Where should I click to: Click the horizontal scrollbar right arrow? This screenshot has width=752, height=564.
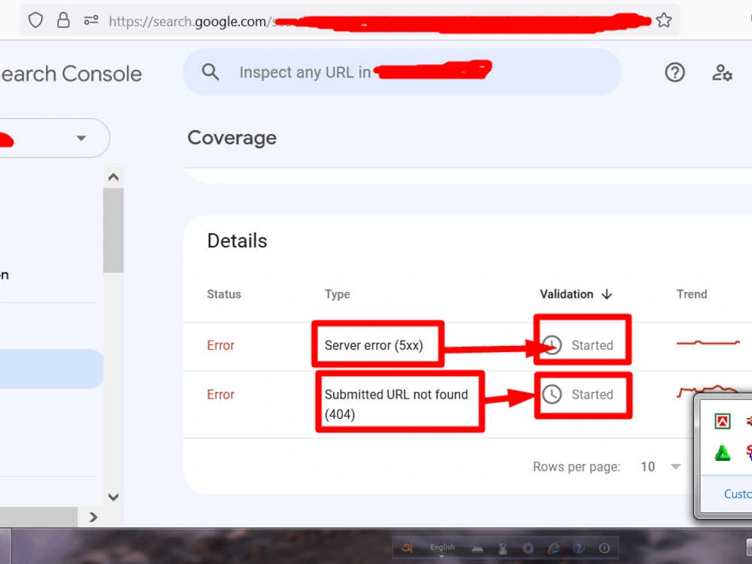[93, 517]
